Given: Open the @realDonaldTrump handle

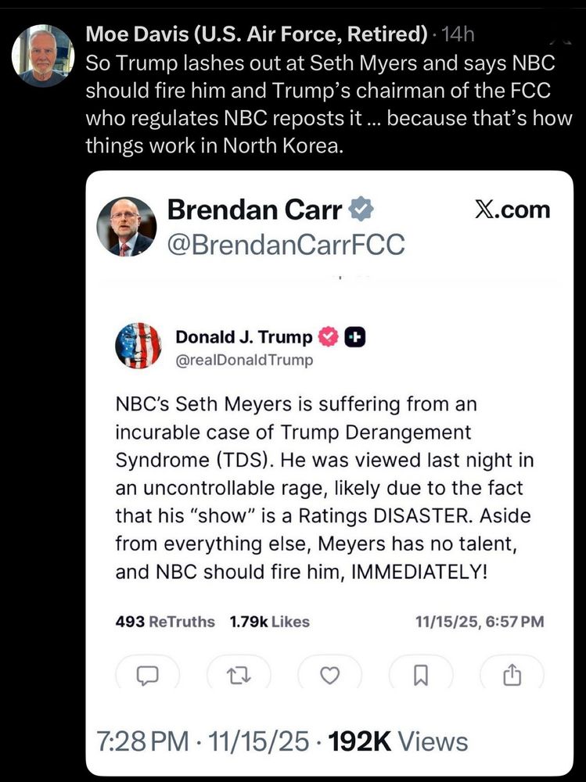Looking at the screenshot, I should coord(243,361).
